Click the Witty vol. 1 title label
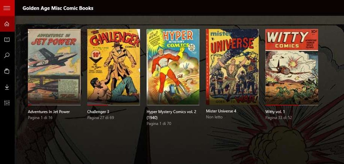Image resolution: width=344 pixels, height=164 pixels. pos(275,112)
